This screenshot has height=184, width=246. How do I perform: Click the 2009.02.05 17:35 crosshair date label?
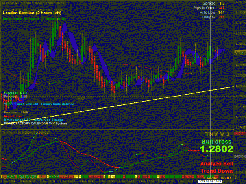coord(210,181)
